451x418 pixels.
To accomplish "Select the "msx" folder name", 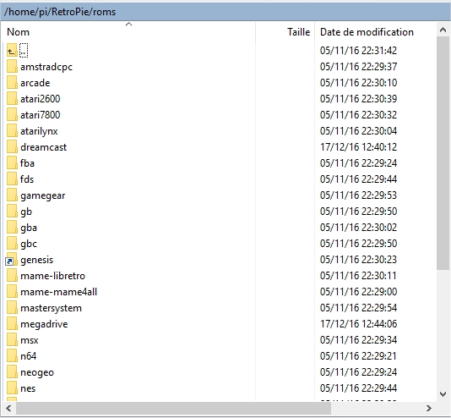I will click(x=30, y=340).
